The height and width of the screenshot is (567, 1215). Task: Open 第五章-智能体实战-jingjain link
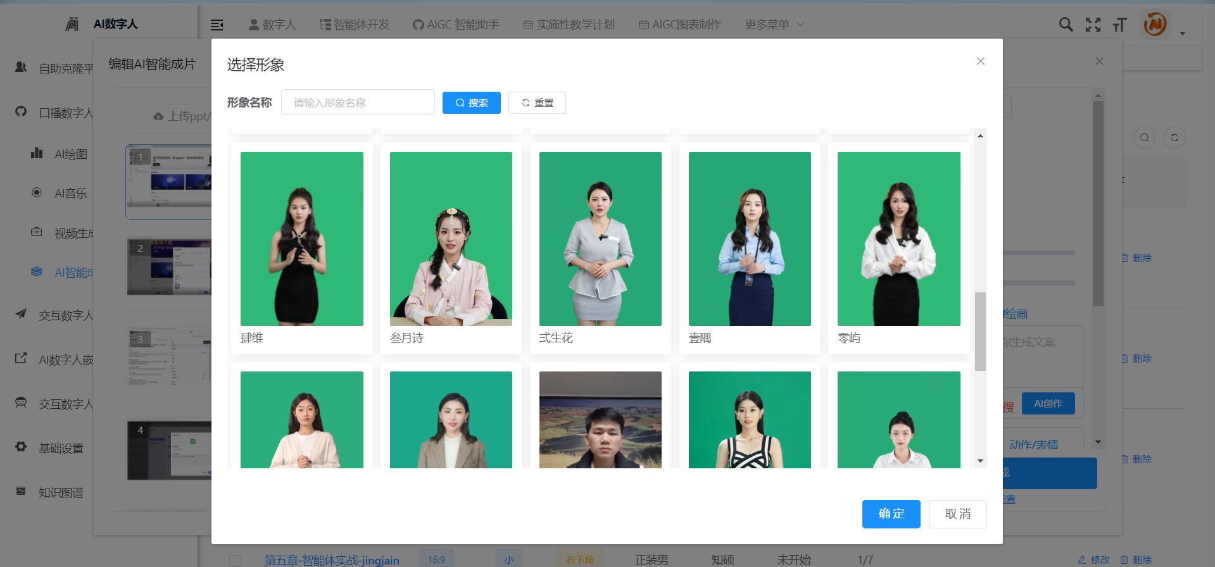(332, 560)
